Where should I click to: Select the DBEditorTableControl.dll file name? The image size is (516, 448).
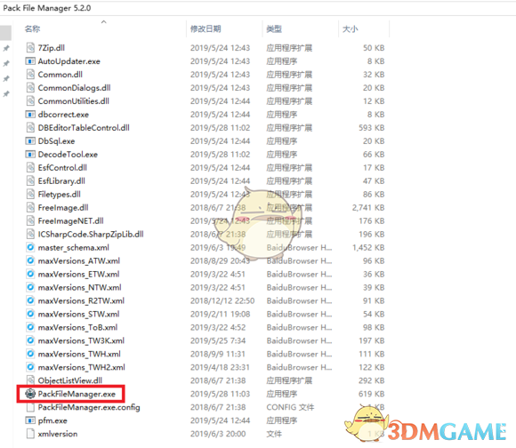coord(84,127)
